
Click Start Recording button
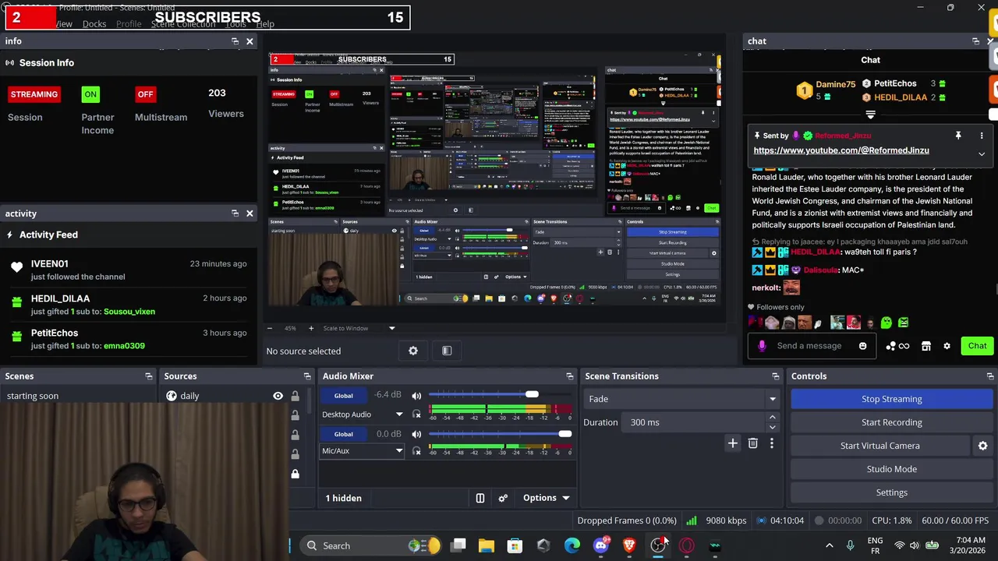[x=891, y=422]
